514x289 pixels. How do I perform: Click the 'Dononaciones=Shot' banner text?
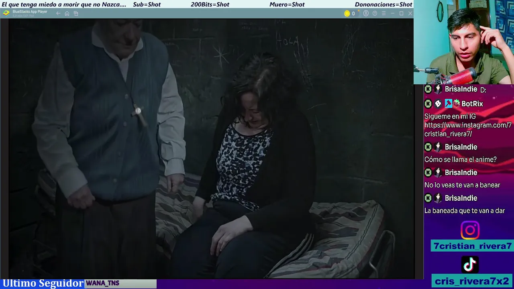(x=383, y=4)
